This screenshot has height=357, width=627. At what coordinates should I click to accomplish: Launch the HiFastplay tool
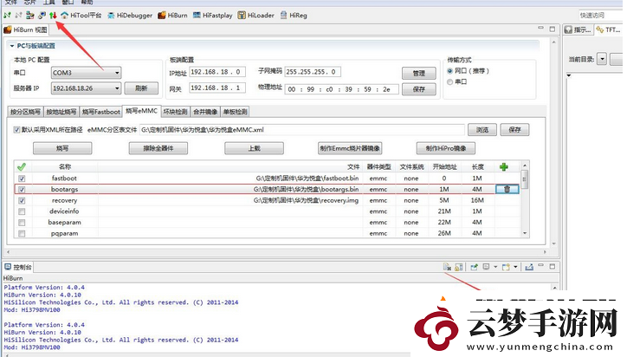(213, 16)
